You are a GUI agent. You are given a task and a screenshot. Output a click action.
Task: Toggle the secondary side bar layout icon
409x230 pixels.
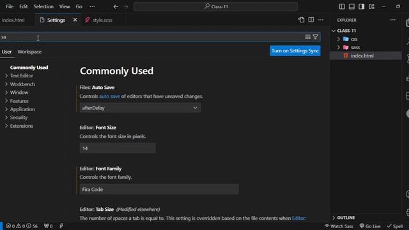point(362,6)
